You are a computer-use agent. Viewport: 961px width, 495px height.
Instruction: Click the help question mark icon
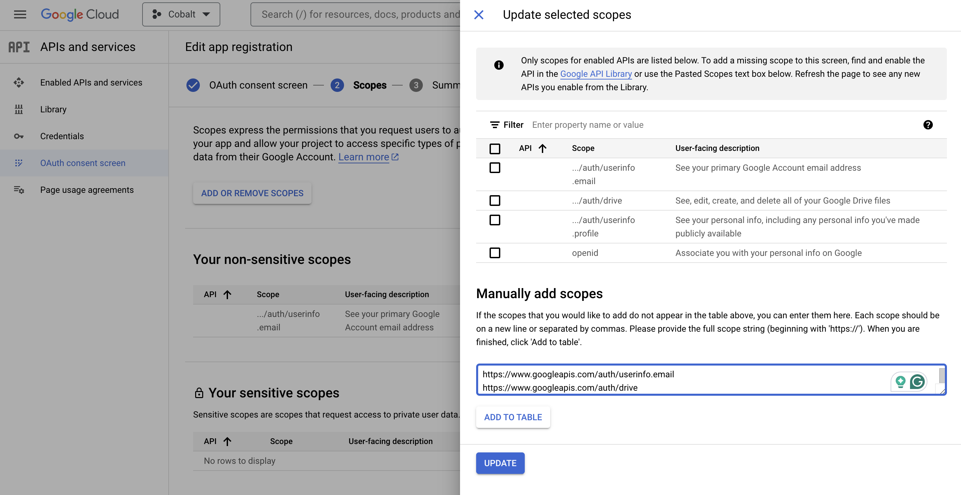click(928, 125)
